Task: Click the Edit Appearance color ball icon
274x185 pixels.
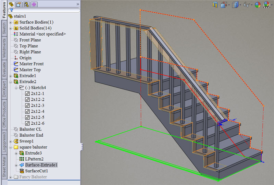Action: coord(258,5)
